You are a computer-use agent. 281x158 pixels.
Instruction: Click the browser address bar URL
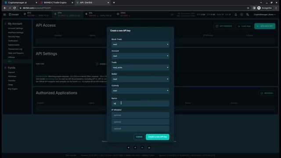tap(37, 8)
